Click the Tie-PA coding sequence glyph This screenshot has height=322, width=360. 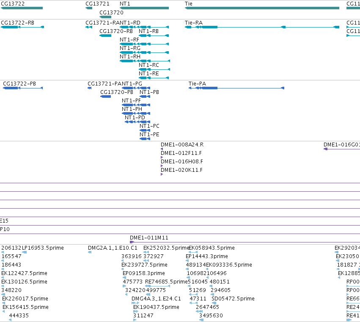coord(236,88)
